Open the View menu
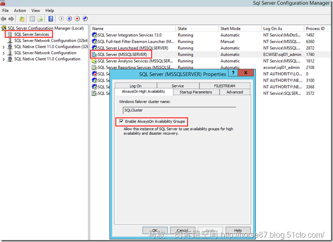333x242 pixels. [36, 11]
